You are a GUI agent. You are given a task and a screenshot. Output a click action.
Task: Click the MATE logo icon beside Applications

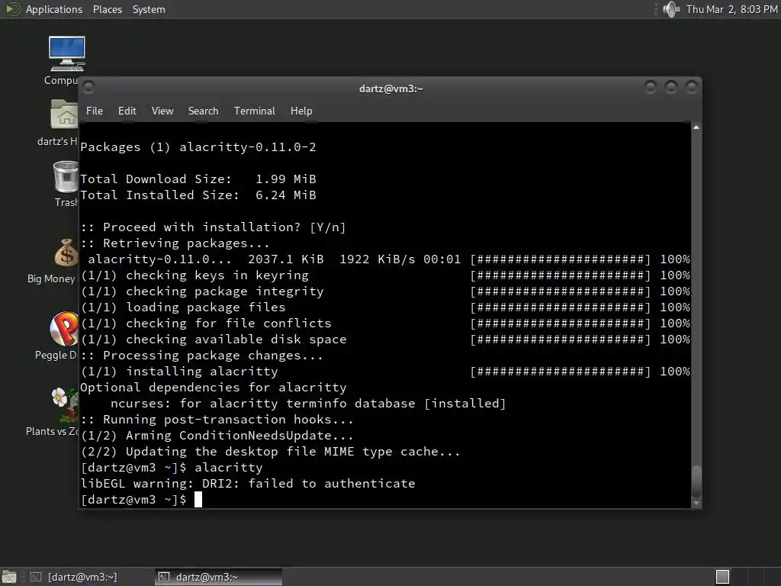(12, 9)
